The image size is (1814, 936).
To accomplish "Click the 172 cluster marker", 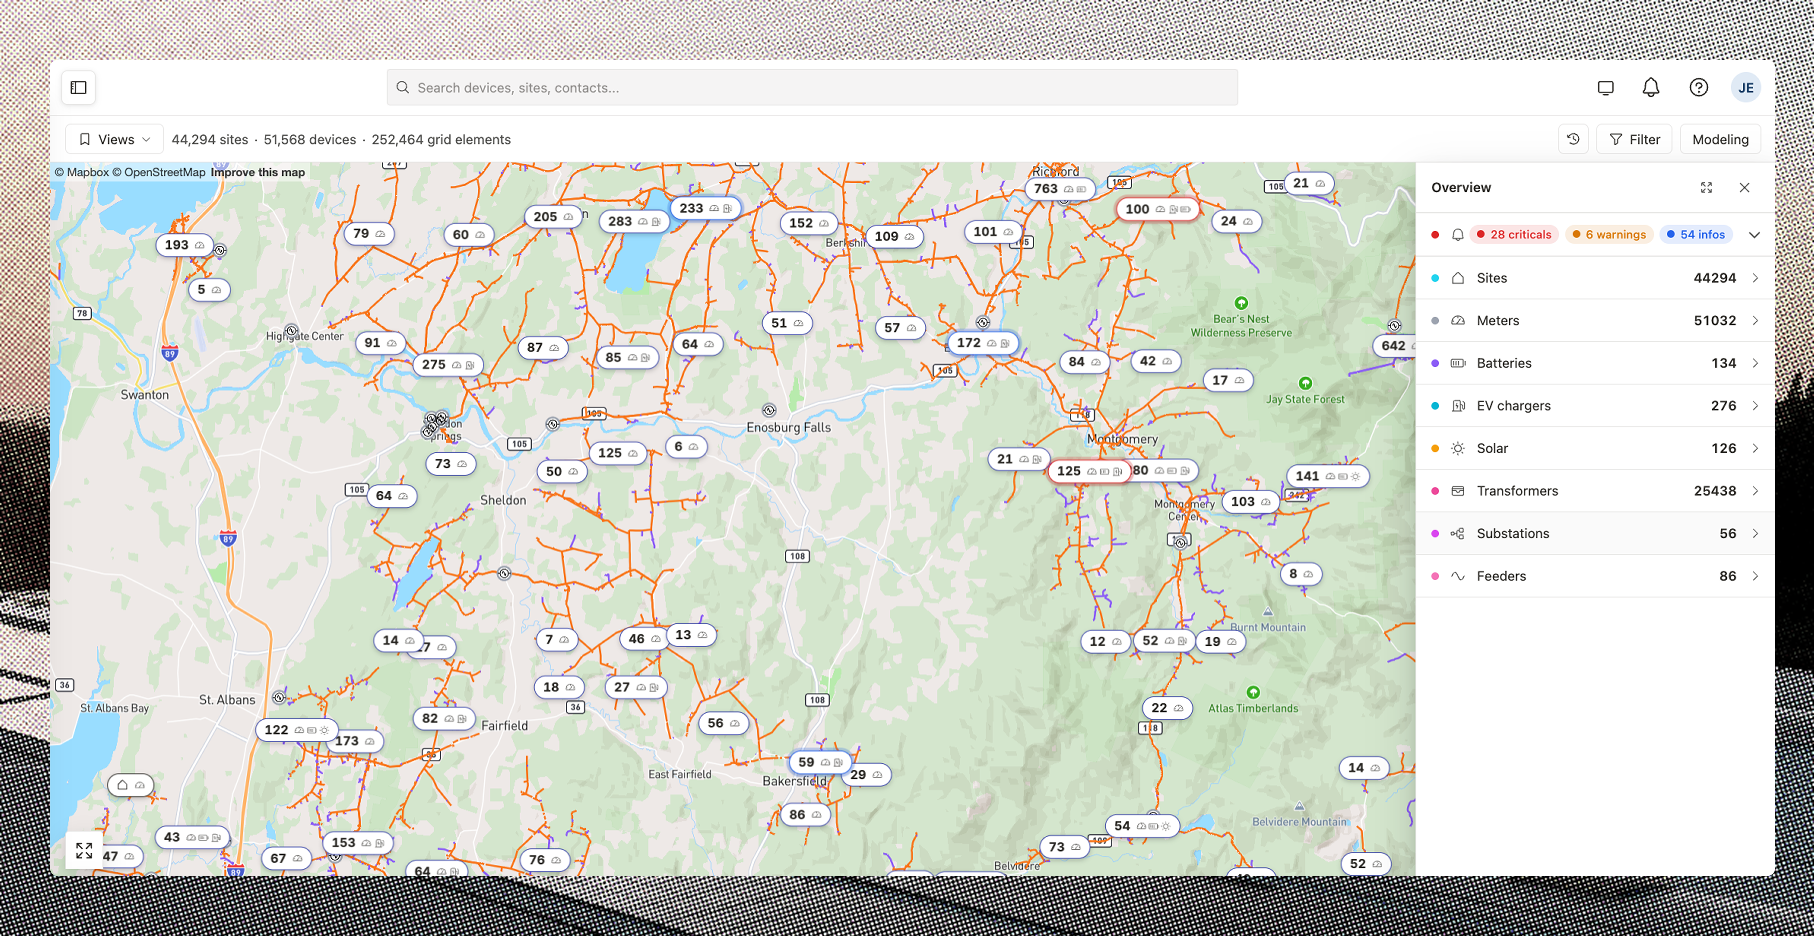I will point(982,343).
